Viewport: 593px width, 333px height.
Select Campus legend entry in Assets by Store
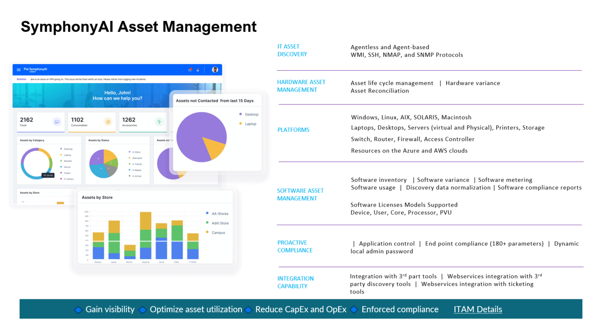click(x=215, y=233)
